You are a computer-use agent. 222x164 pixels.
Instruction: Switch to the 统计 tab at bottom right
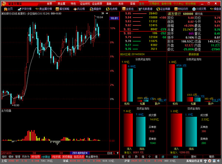(176, 157)
